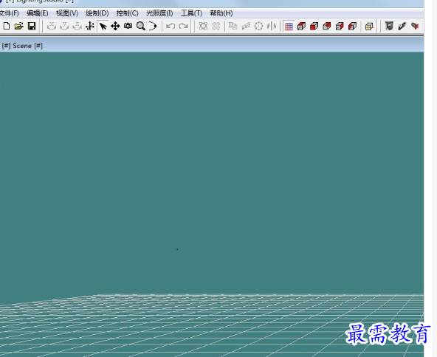Click the rotate around X axis icon
The image size is (437, 357).
click(51, 26)
